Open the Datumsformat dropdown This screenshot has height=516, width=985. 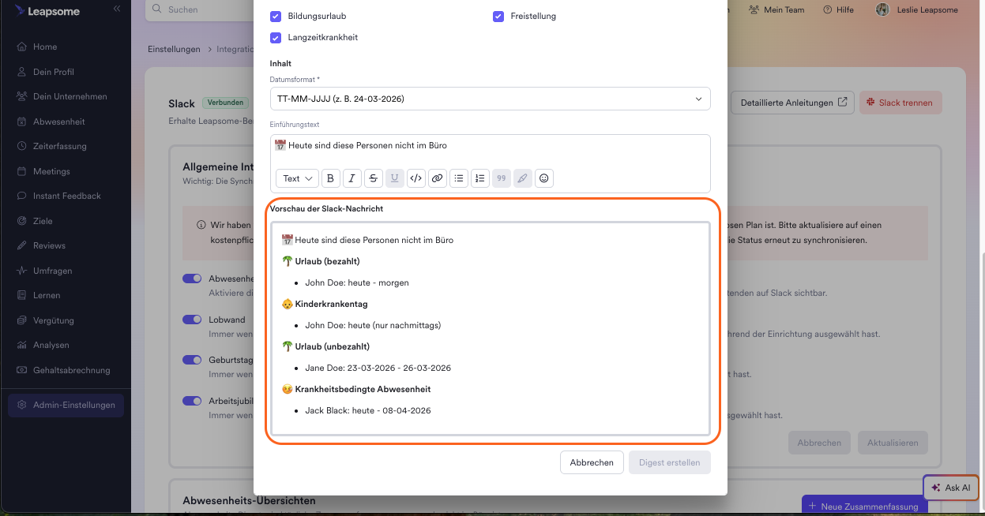[x=490, y=99]
